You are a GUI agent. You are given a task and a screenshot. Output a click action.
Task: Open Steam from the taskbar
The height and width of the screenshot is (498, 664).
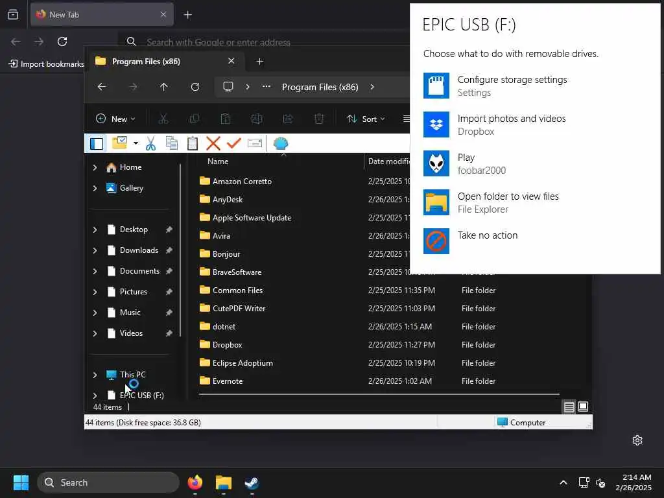point(252,482)
